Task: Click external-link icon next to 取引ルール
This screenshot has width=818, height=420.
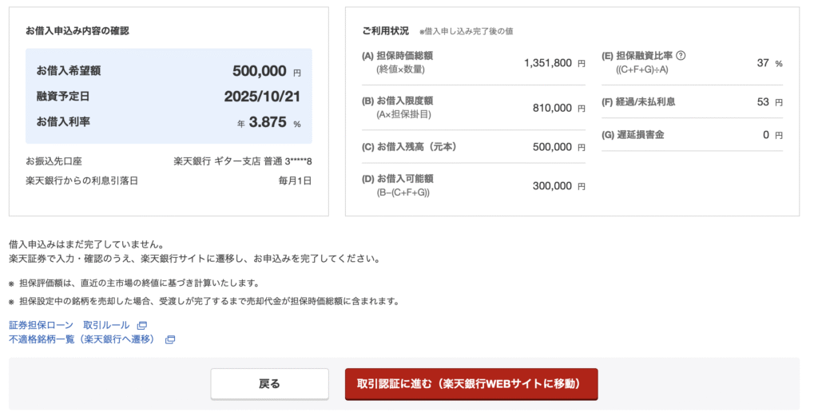Action: (x=142, y=326)
